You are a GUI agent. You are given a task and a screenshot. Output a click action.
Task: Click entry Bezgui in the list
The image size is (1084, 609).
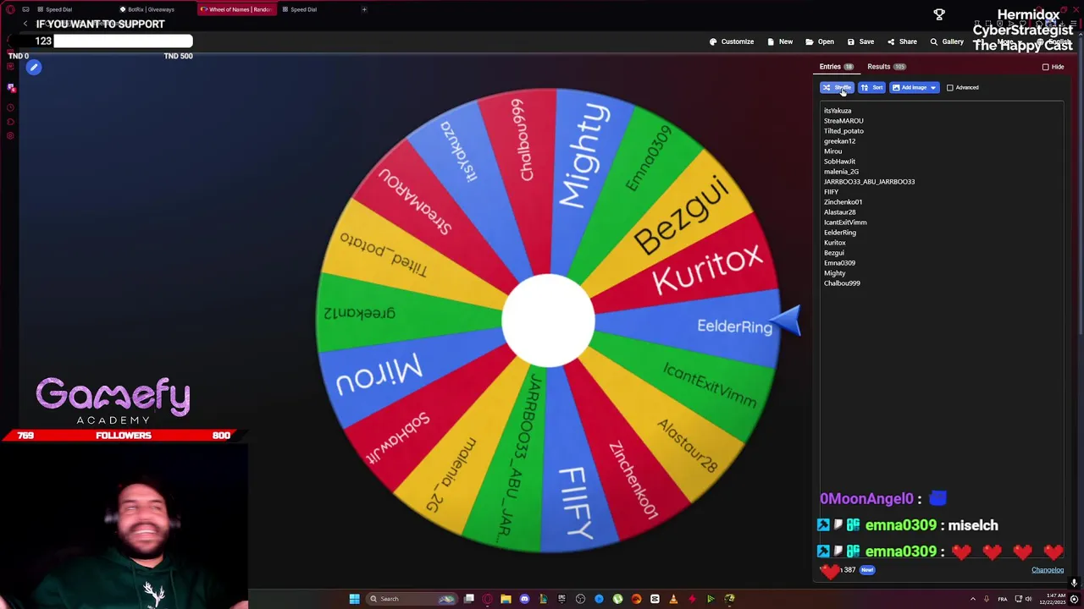[833, 253]
